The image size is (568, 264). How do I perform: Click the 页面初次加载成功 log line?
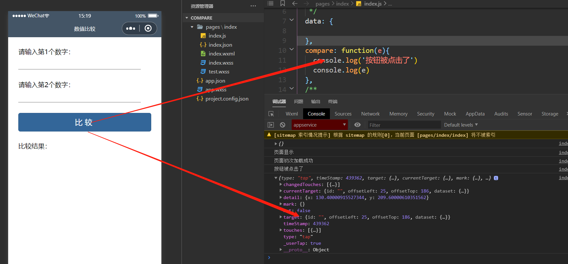point(293,161)
